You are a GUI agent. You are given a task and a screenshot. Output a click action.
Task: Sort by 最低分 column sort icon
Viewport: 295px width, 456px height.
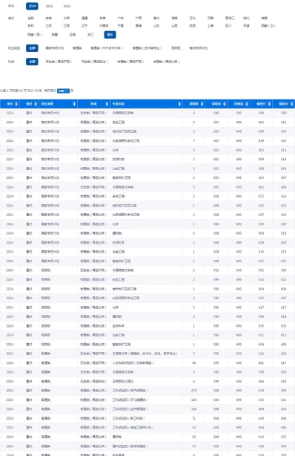270,104
